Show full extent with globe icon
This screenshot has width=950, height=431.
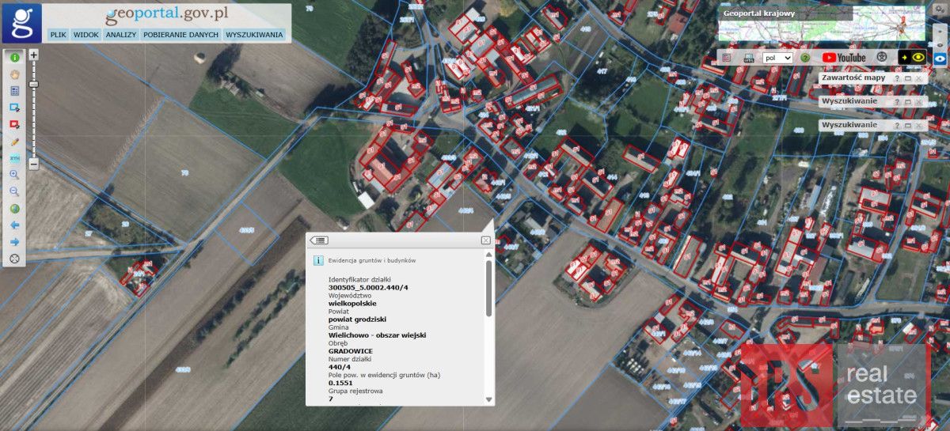pyautogui.click(x=14, y=209)
